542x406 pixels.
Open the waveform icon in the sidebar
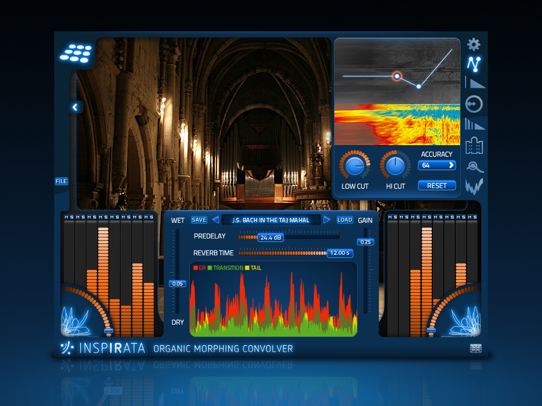474,186
